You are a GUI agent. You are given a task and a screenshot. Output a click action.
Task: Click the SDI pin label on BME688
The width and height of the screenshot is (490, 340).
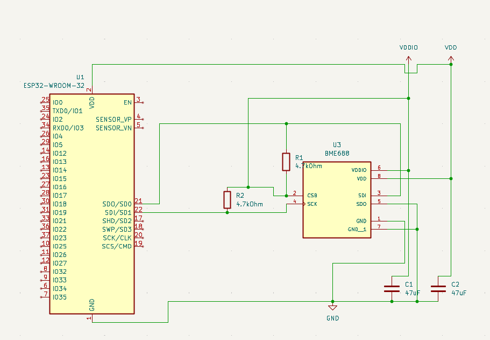point(362,196)
